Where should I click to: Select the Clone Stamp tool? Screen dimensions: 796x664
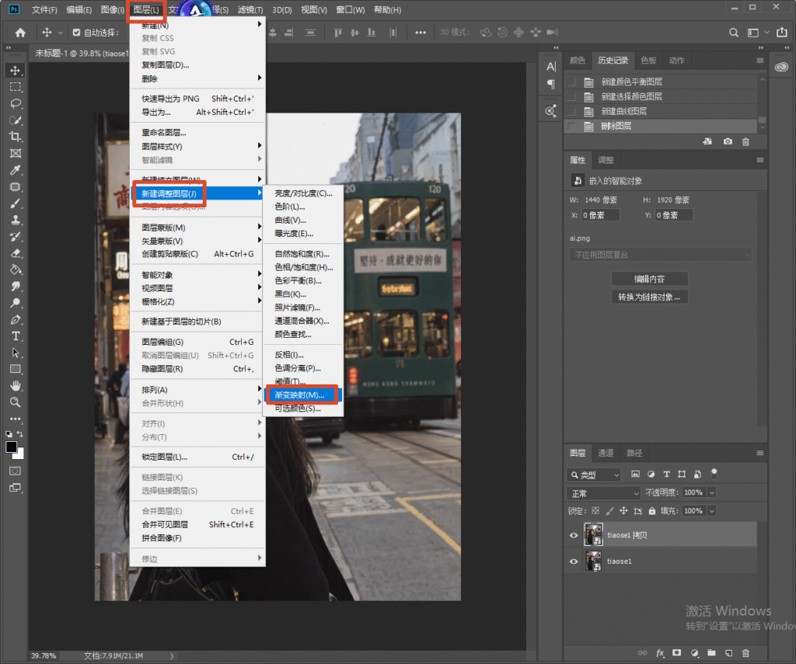click(16, 220)
